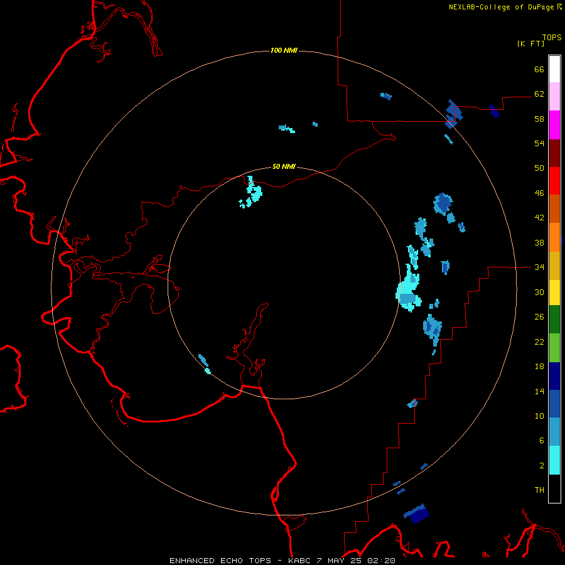Click the 50 NMI range ring label
The height and width of the screenshot is (565, 565).
coord(284,166)
